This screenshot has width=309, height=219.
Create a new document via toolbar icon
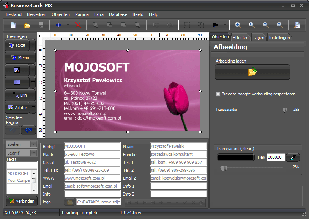click(13, 25)
